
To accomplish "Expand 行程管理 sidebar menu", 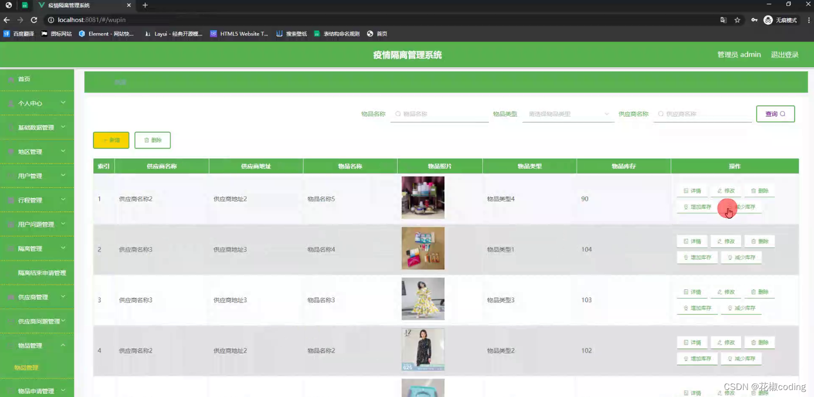I will (x=37, y=200).
